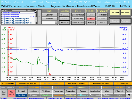This screenshot has height=99, width=132.
Task: Open the Turbinen screen
Action: [46, 91]
